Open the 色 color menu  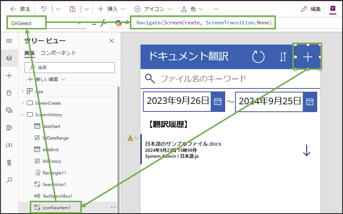(x=192, y=9)
